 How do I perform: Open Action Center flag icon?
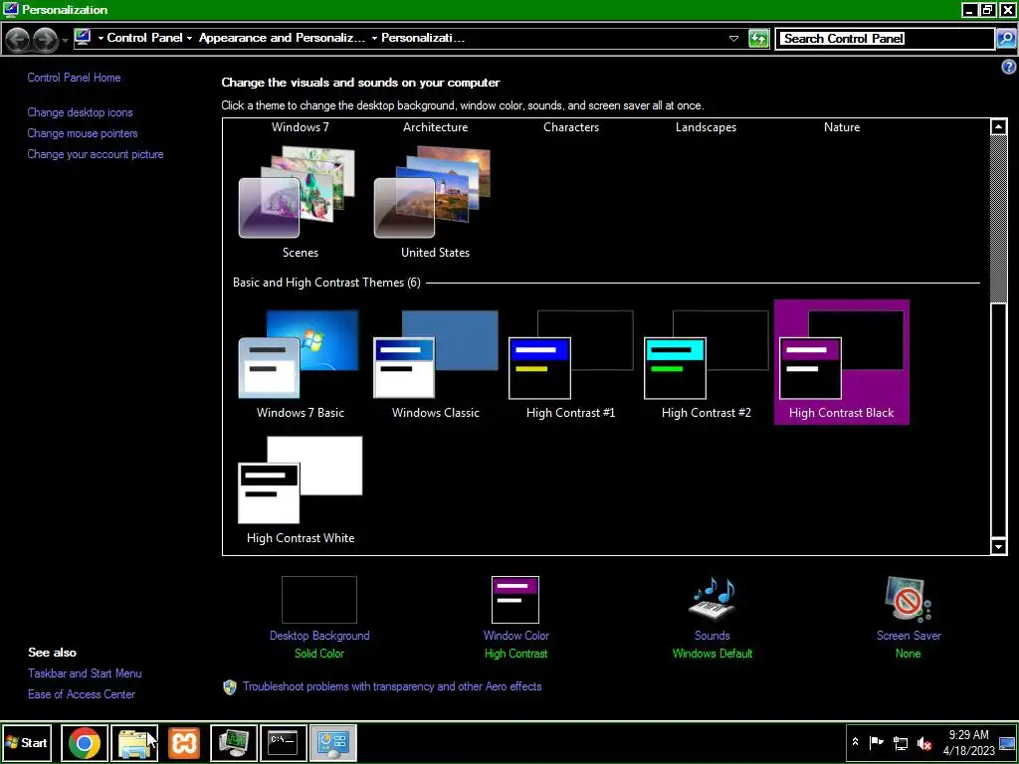coord(876,742)
